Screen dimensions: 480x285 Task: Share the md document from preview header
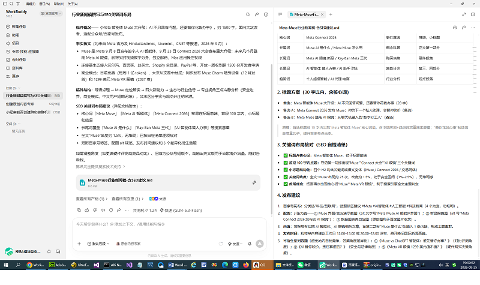click(464, 28)
